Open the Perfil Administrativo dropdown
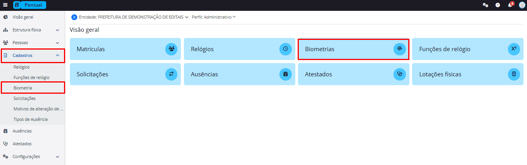 pyautogui.click(x=214, y=17)
